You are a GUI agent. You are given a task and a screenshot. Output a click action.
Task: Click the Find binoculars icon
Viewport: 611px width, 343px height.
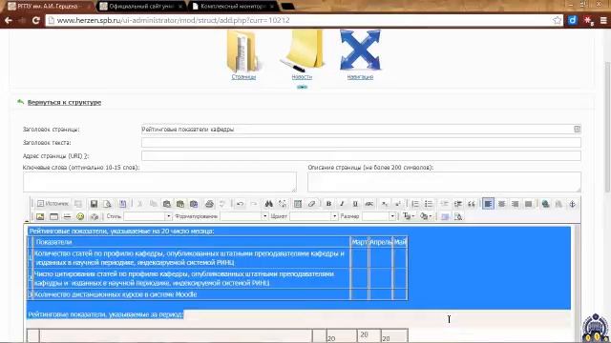pyautogui.click(x=268, y=204)
